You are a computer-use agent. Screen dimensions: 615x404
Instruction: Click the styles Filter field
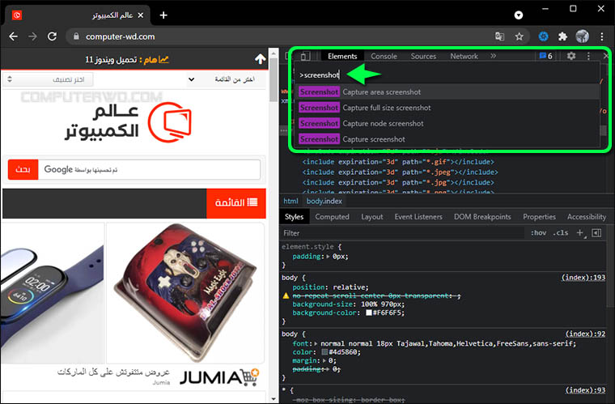click(x=402, y=233)
